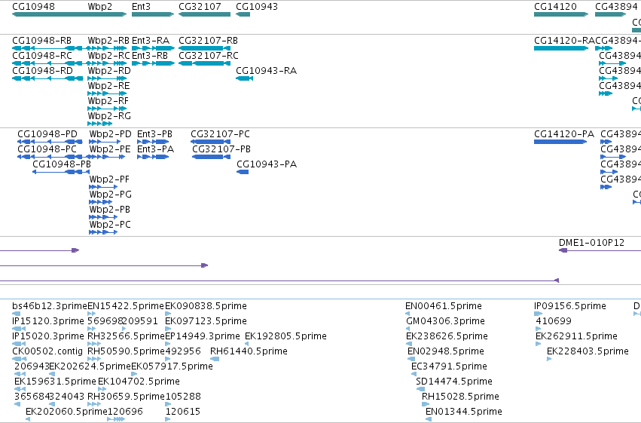Select the Wbp2 gene label
This screenshot has width=641, height=423.
(99, 7)
